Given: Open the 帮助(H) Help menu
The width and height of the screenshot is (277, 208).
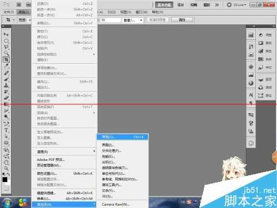Looking at the screenshot, I should point(157,12).
